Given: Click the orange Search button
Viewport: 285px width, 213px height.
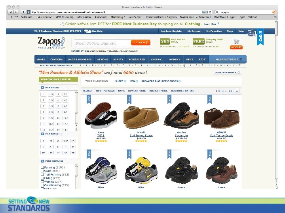Looking at the screenshot, I should point(141,43).
